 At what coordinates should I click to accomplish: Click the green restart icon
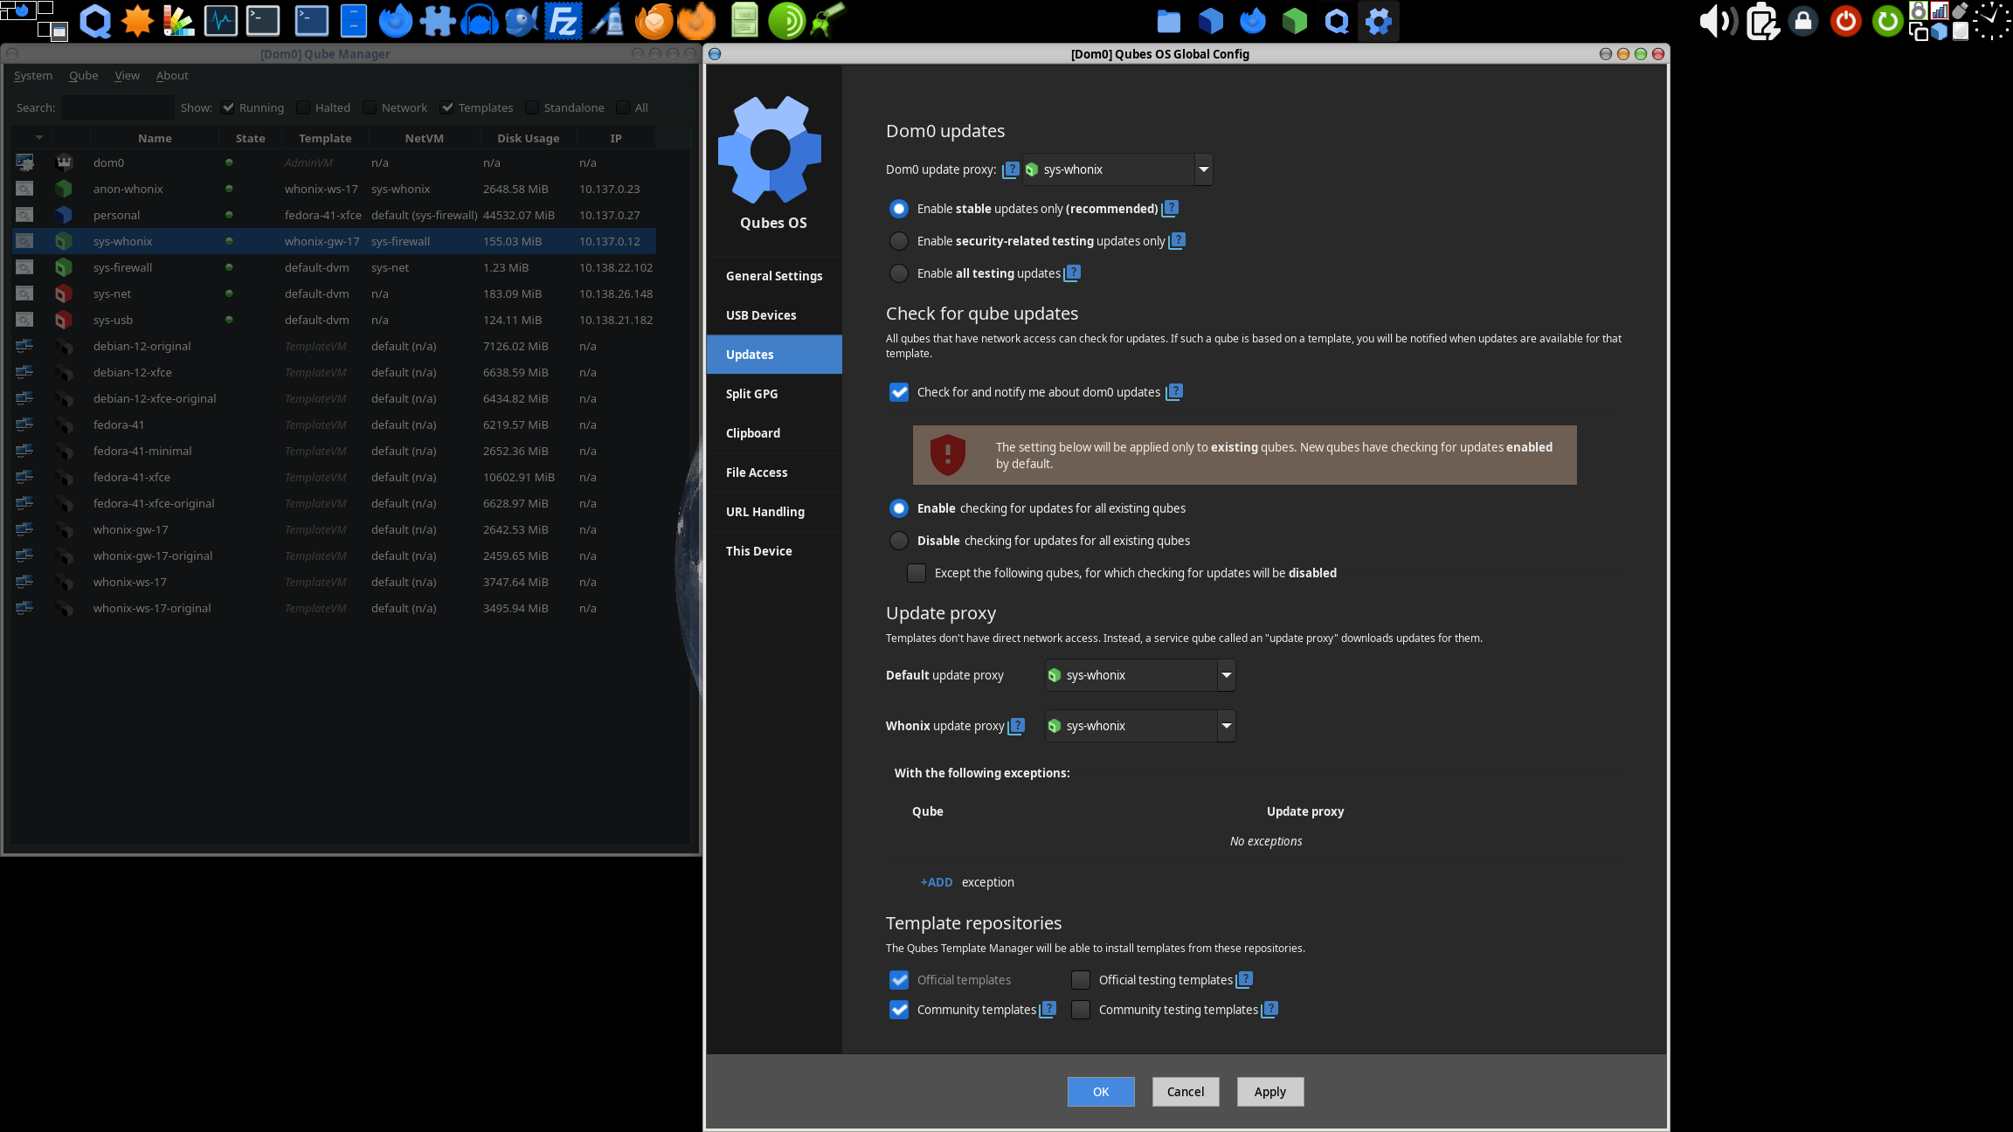pos(1887,21)
